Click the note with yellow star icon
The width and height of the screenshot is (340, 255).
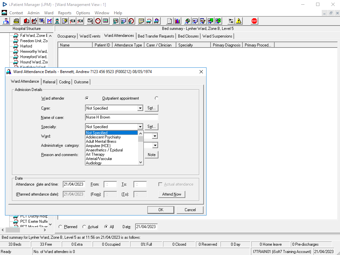pyautogui.click(x=65, y=21)
